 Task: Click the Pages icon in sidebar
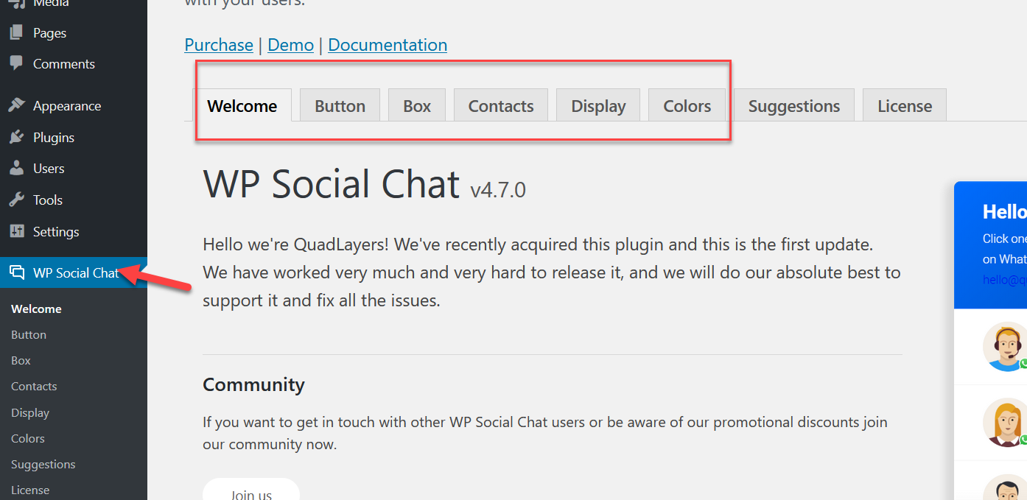16,32
